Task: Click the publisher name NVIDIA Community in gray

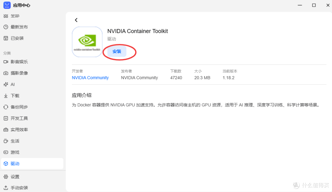Action: (x=139, y=78)
